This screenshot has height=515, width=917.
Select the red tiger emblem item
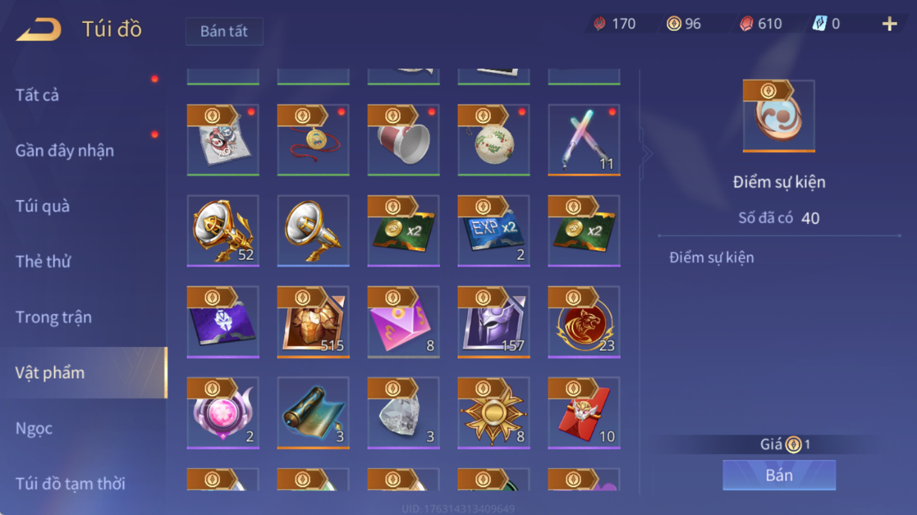point(584,321)
